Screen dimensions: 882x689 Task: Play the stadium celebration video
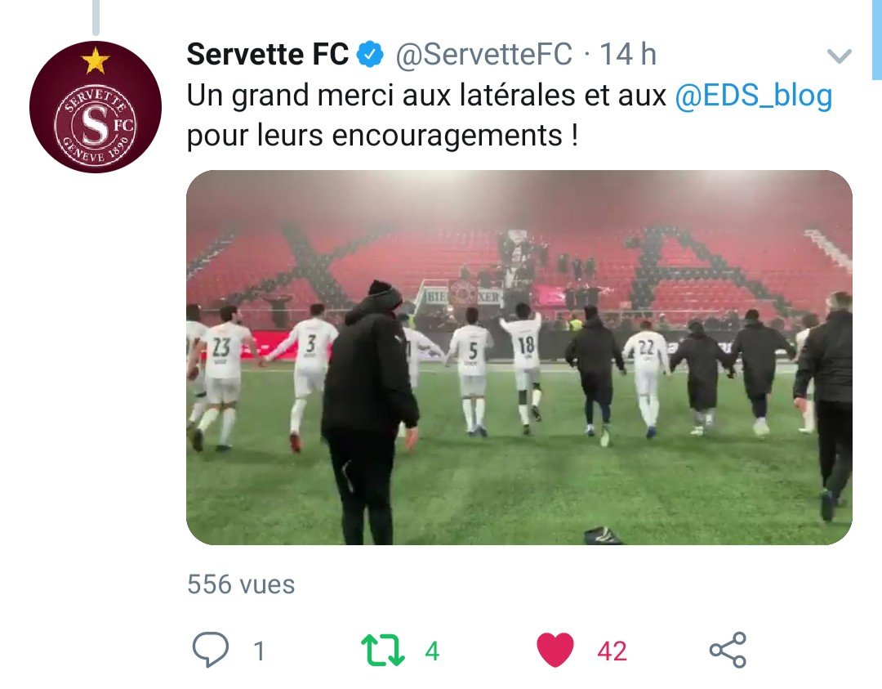[x=519, y=357]
